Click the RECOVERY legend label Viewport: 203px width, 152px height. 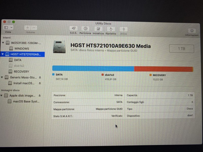click(x=159, y=75)
